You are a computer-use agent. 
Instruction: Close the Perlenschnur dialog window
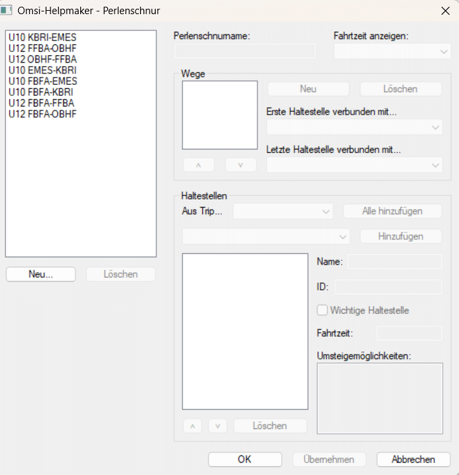click(x=444, y=11)
